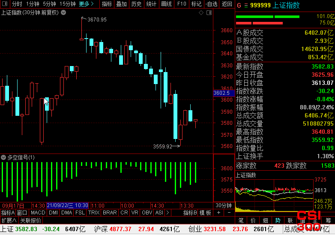Select the 1分钟 period tab
The height and width of the screenshot is (235, 335).
click(33, 4)
